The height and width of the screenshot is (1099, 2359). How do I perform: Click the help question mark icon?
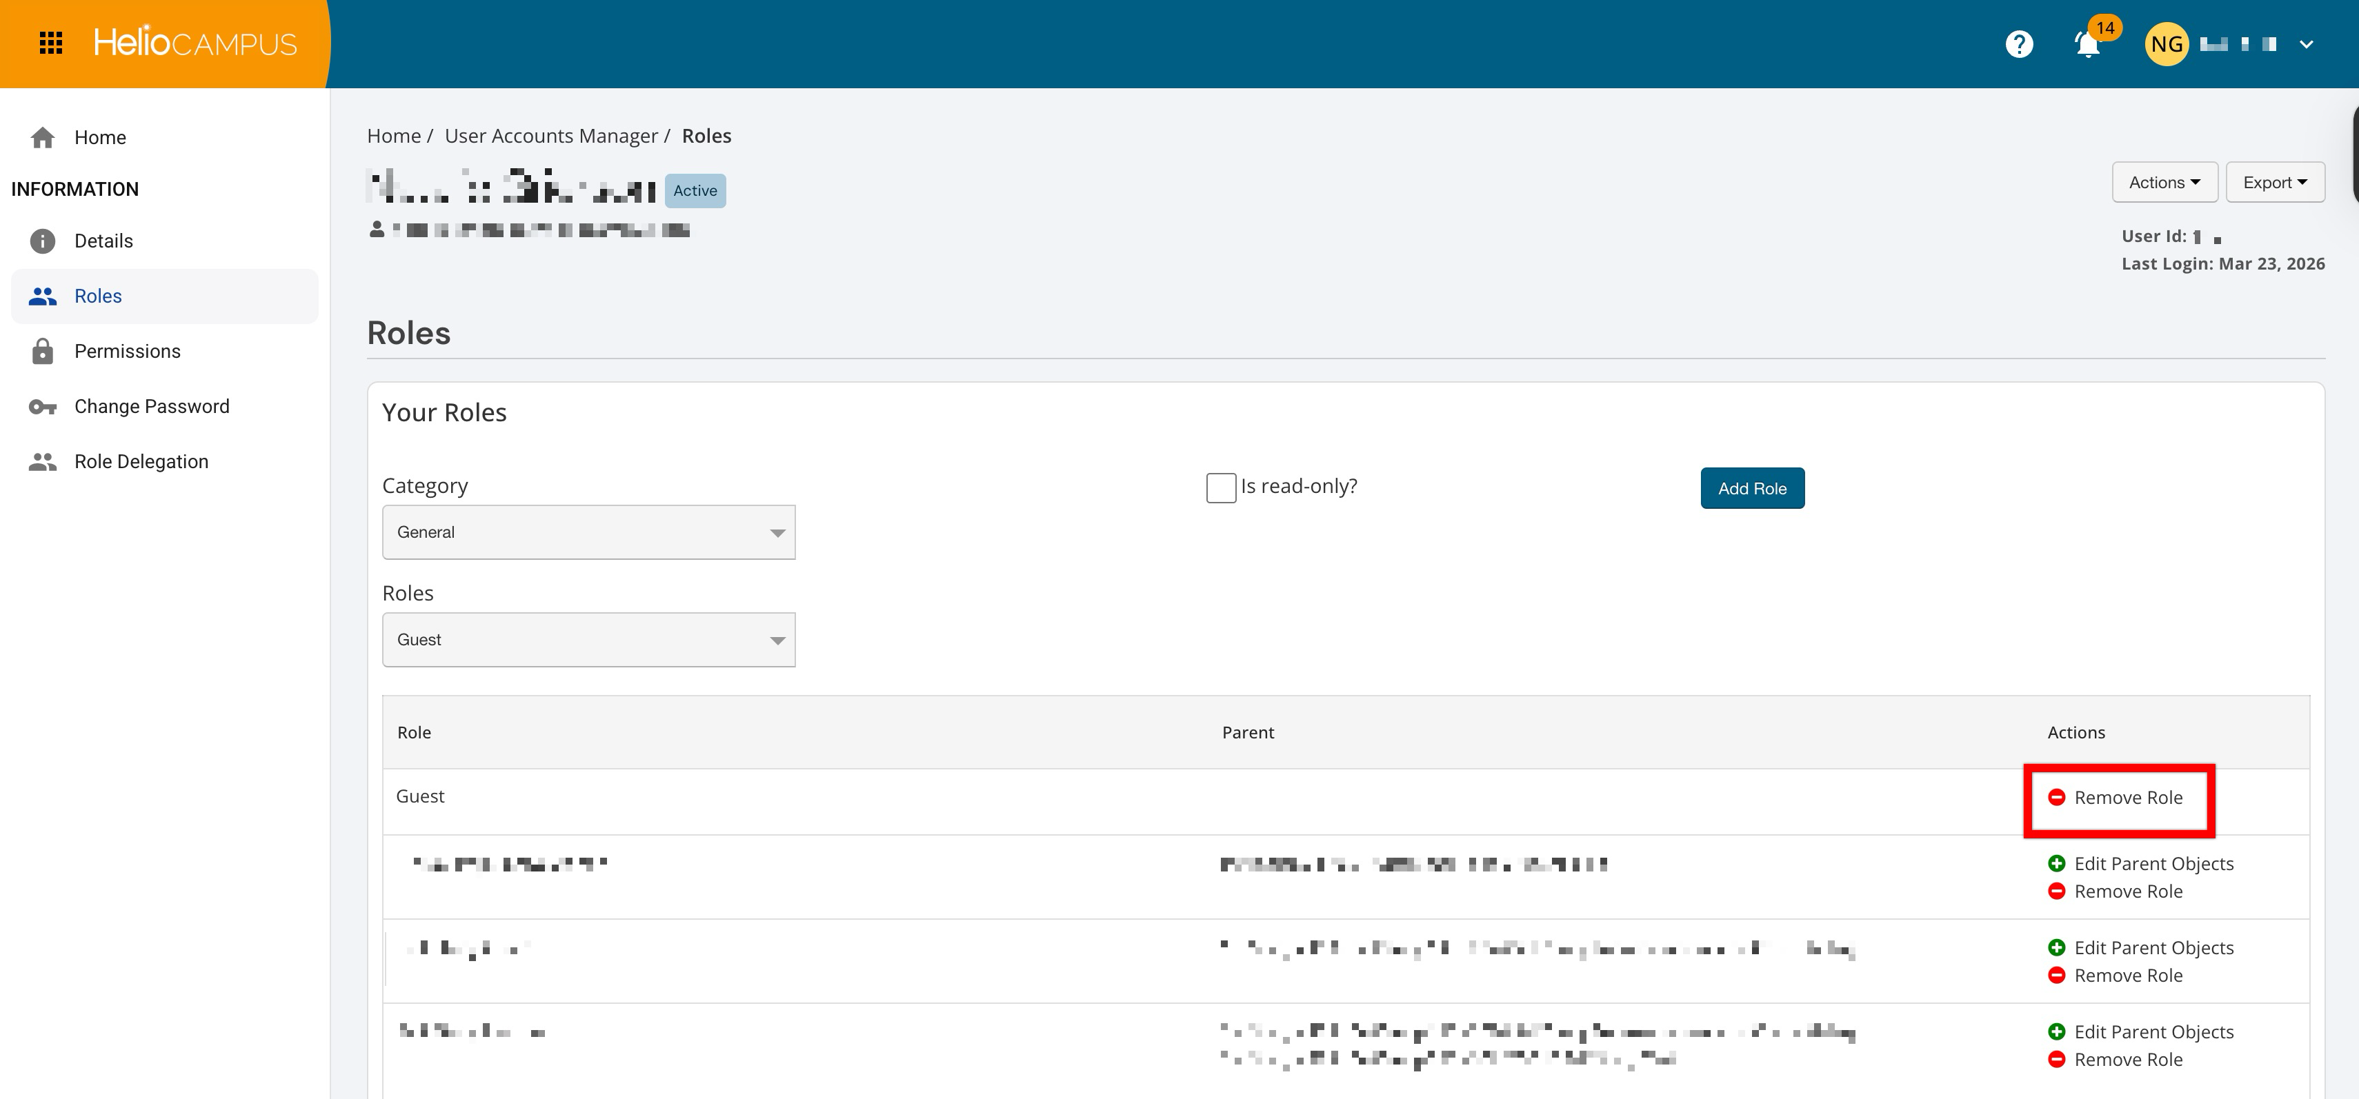2018,44
